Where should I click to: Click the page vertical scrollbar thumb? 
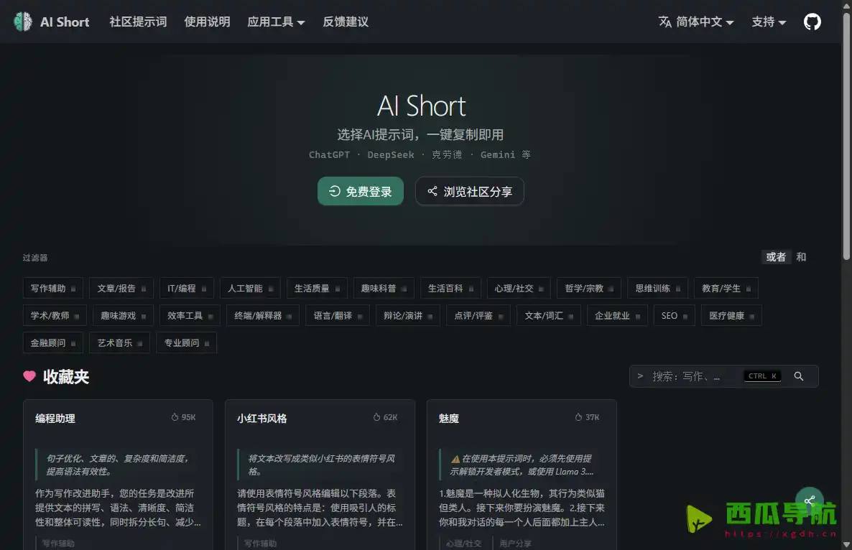tap(846, 136)
